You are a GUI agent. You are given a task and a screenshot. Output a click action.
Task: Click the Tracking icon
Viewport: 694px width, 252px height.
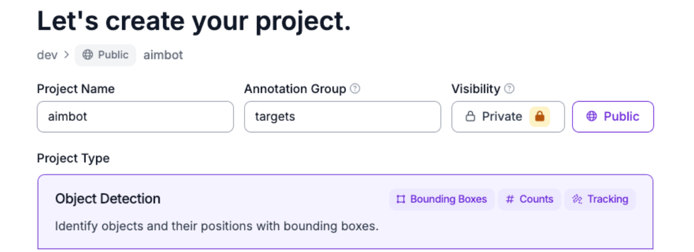pyautogui.click(x=577, y=199)
